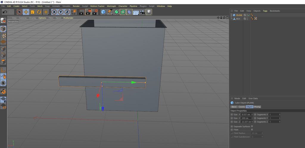Enable the Fillet checkbox
This screenshot has height=148, width=305.
[x=252, y=129]
